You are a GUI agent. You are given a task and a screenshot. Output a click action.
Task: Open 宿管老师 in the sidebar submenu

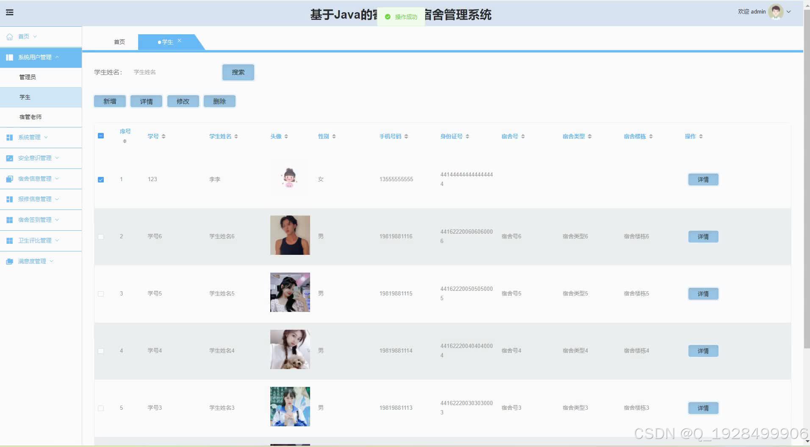pos(41,117)
